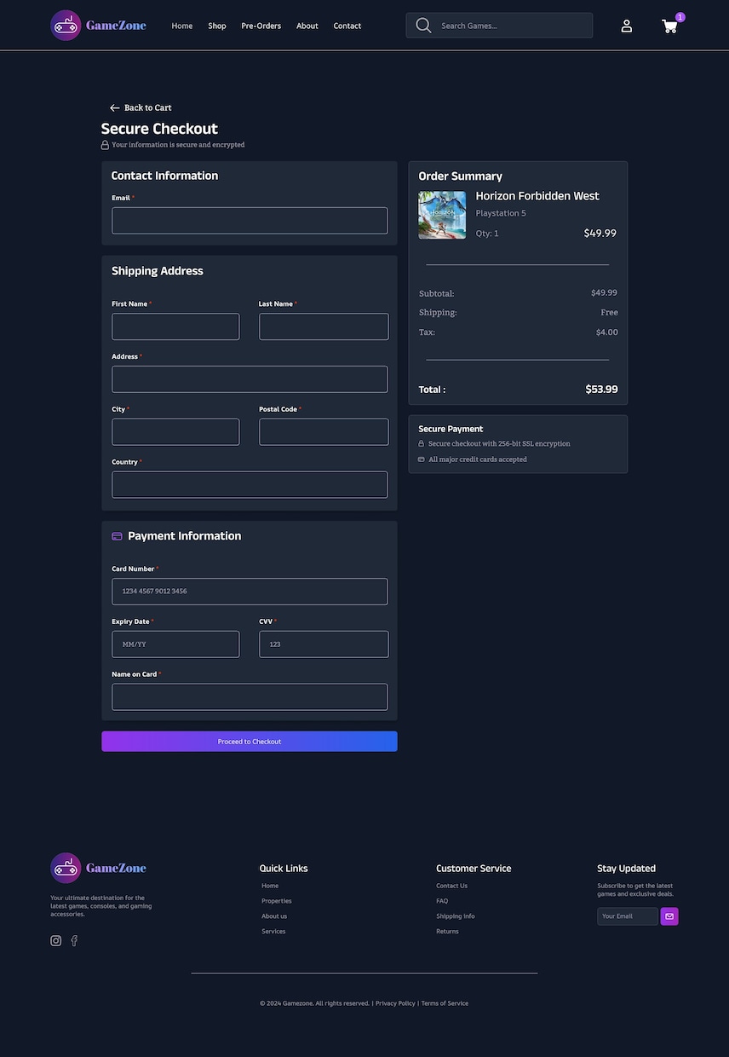Open the Properties quick link
This screenshot has height=1057, width=729.
pos(277,901)
